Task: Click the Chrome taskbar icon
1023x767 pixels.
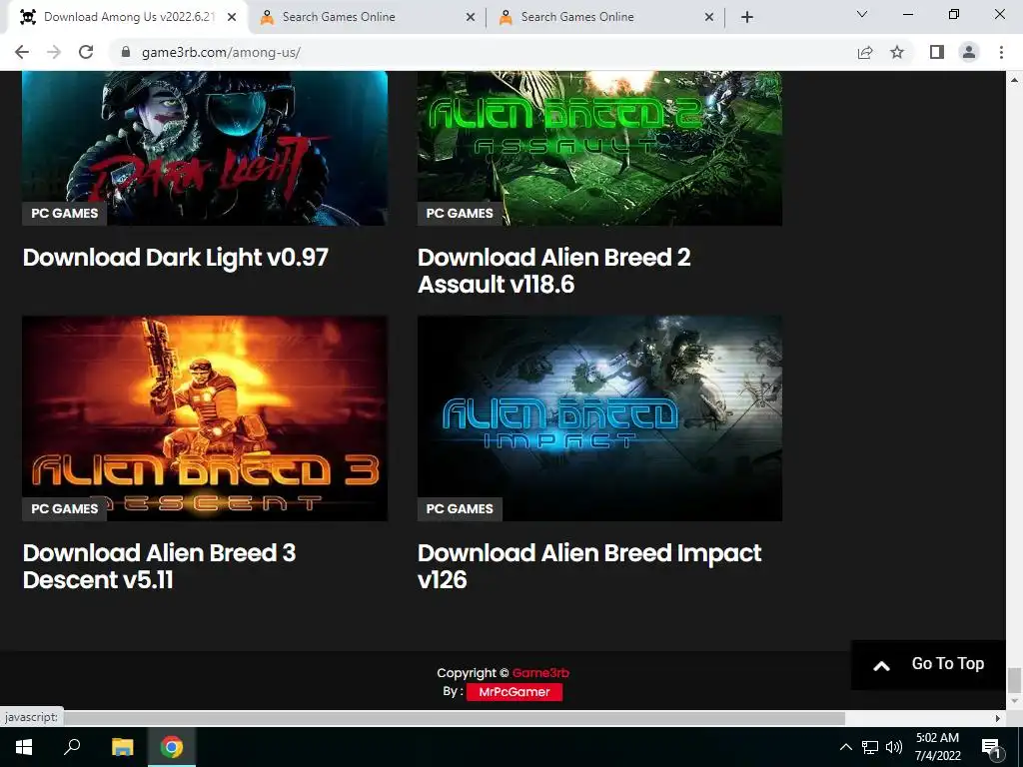Action: pos(172,747)
